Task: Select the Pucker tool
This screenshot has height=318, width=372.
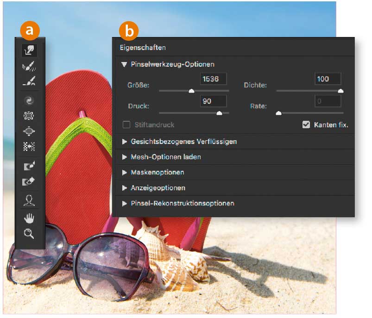Action: click(x=29, y=116)
